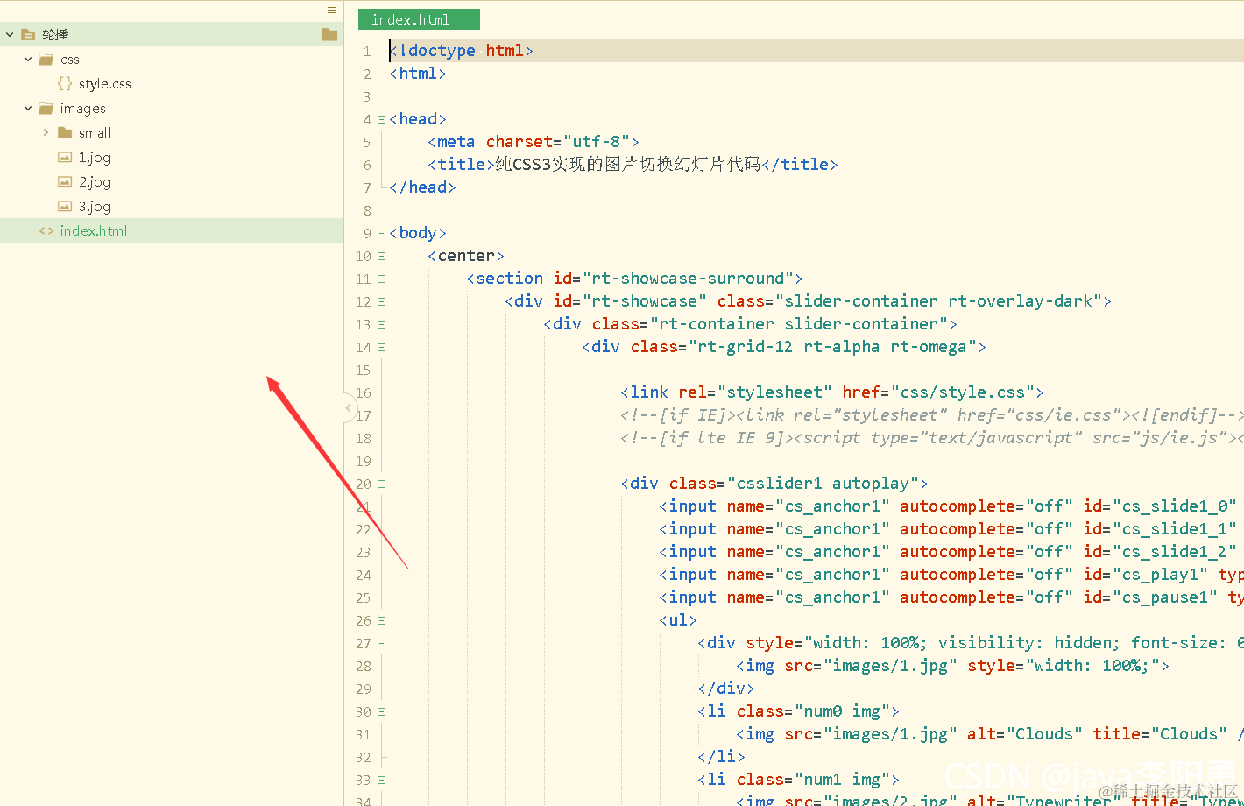
Task: Click the style.css braces file icon
Action: [65, 83]
